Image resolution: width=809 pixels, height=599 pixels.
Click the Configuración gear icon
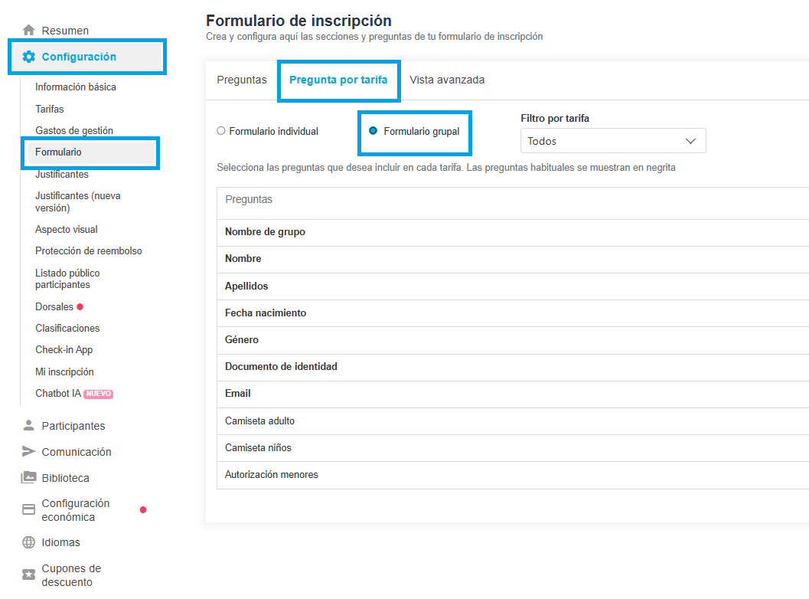(29, 57)
